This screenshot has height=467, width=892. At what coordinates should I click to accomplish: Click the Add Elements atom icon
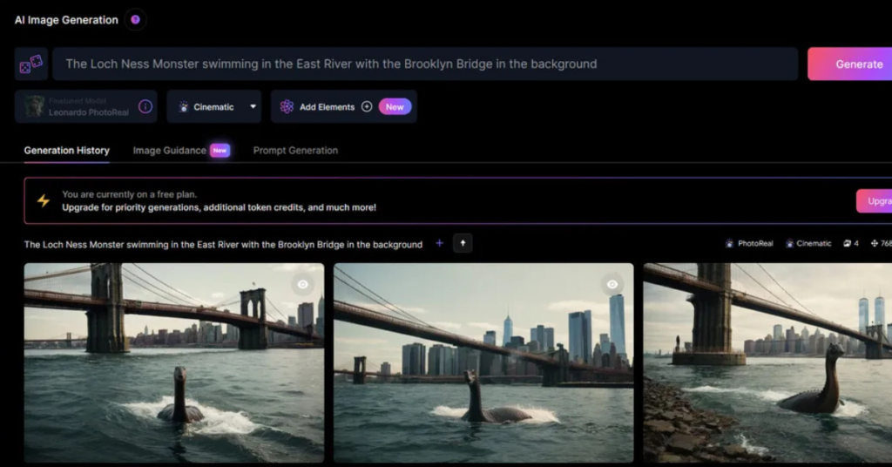287,106
